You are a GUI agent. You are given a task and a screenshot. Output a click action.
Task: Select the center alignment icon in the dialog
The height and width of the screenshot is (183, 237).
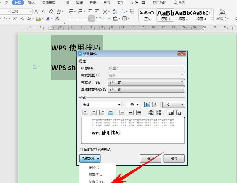[x=93, y=113]
